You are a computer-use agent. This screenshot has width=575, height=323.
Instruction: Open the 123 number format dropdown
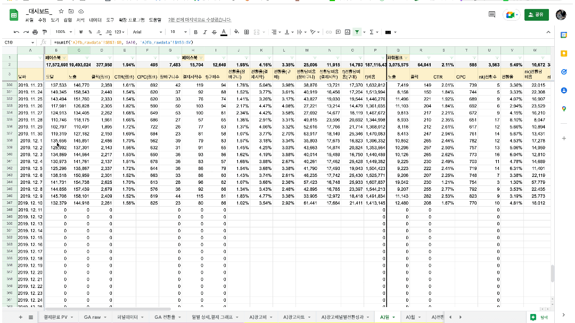120,32
